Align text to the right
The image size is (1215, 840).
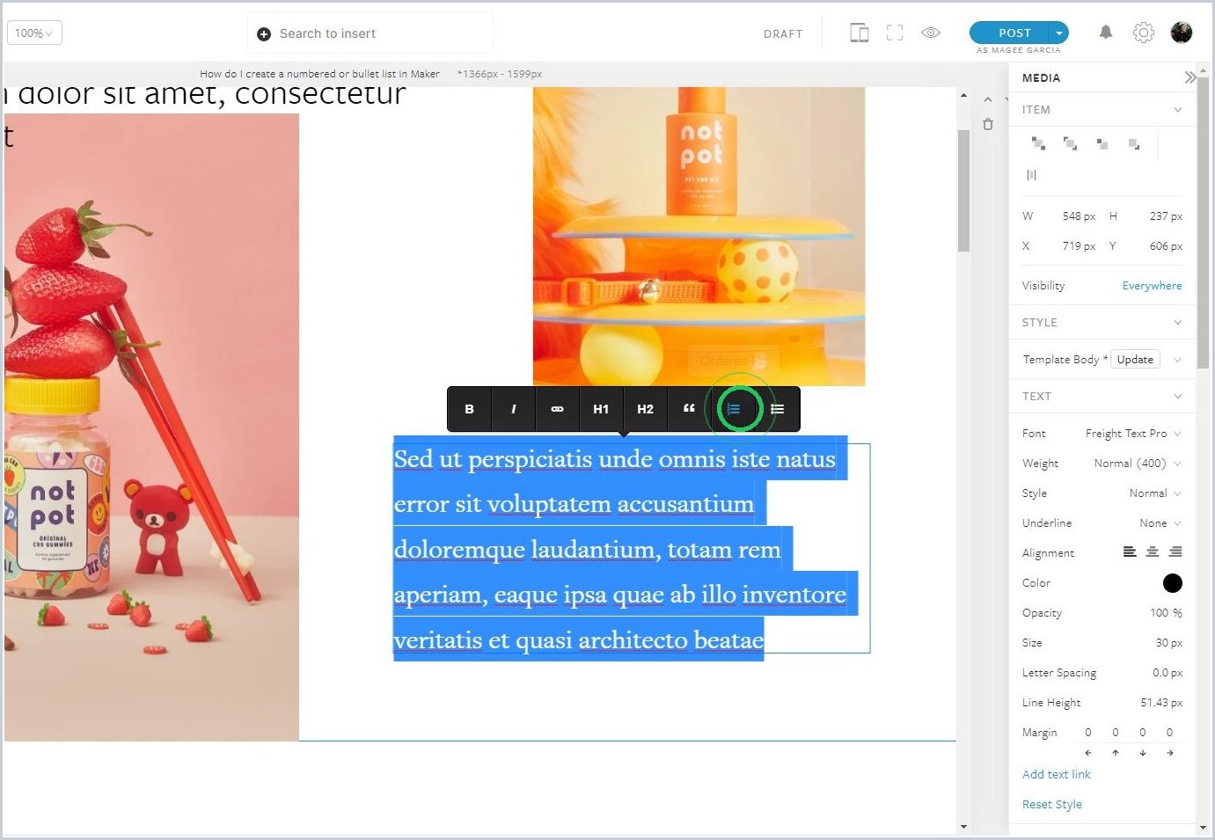1175,552
